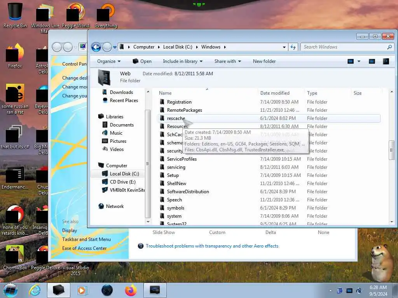This screenshot has height=298, width=398.
Task: Select the symbols folder icon
Action: [162, 208]
